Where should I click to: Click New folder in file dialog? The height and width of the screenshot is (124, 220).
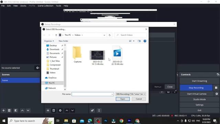click(x=63, y=41)
